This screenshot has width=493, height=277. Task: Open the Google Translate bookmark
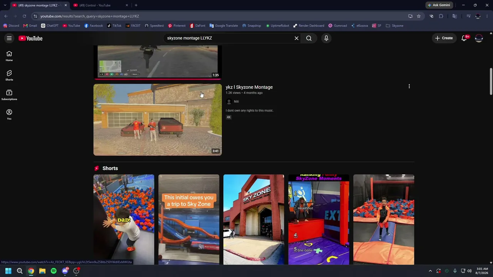click(224, 26)
